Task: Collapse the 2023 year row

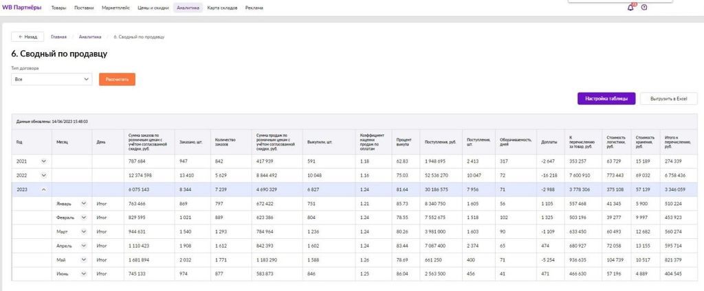Action: pos(43,189)
